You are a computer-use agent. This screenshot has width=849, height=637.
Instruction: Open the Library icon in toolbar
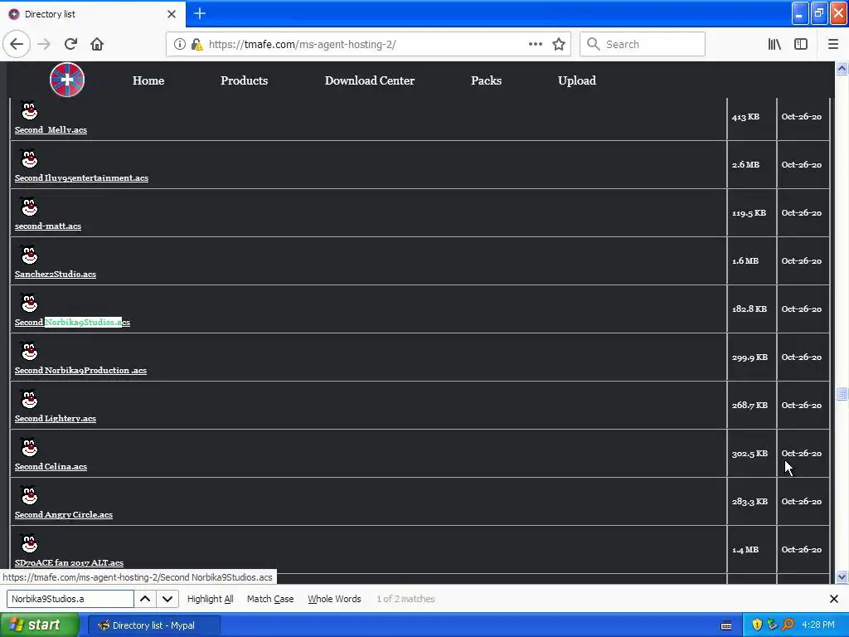click(774, 44)
